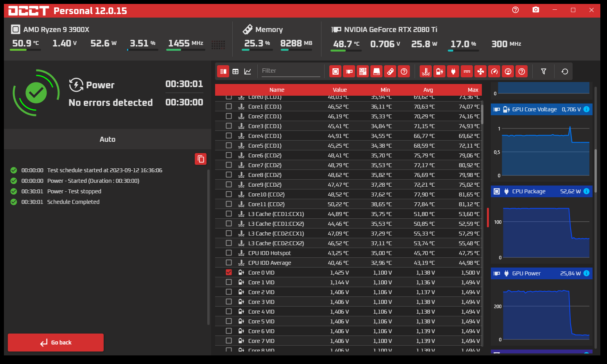Check the L3 Cache (CCD1:CCX1) checkbox

tap(229, 214)
